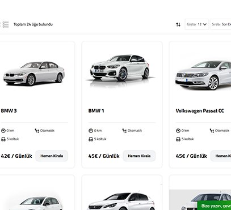The width and height of the screenshot is (231, 210).
Task: Open the BMW 1 title link
Action: pyautogui.click(x=96, y=111)
